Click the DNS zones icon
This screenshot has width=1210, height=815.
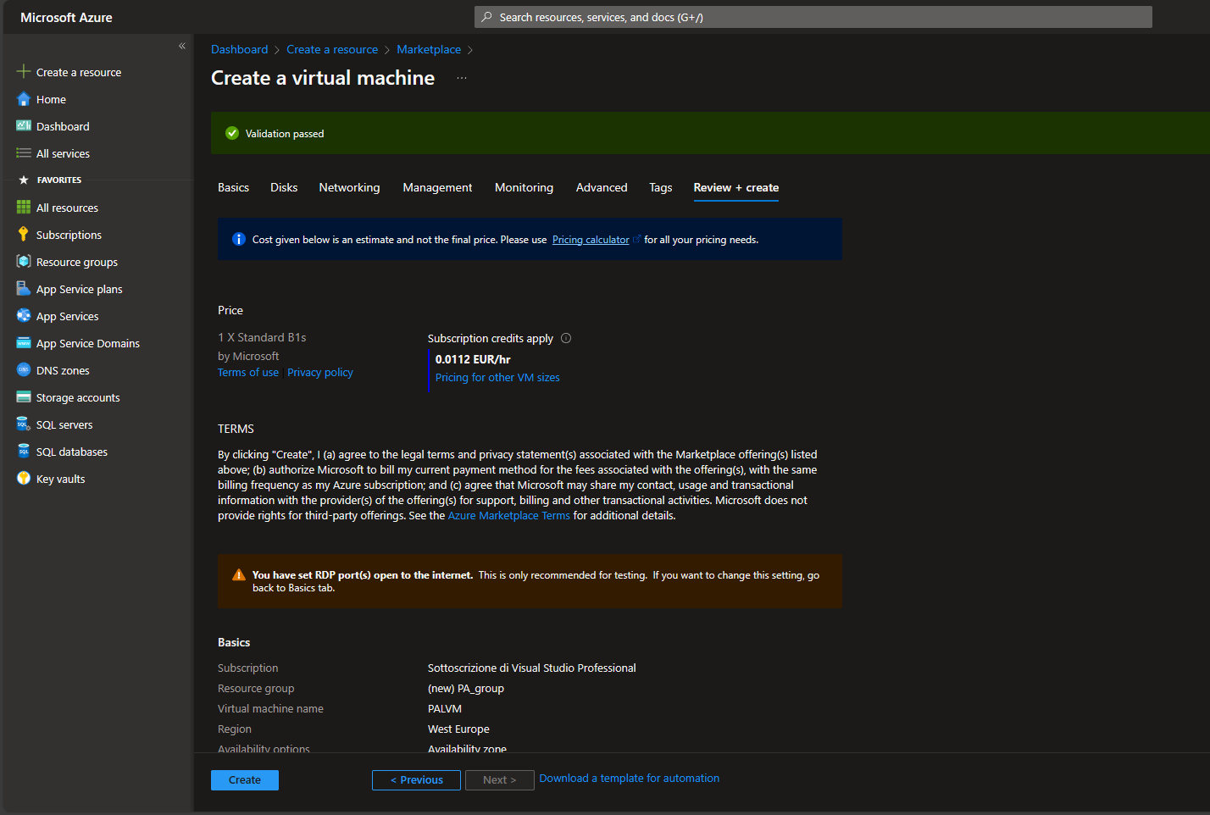[x=24, y=370]
